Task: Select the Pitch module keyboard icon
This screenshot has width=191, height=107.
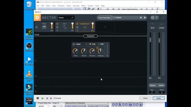Action: (44, 27)
